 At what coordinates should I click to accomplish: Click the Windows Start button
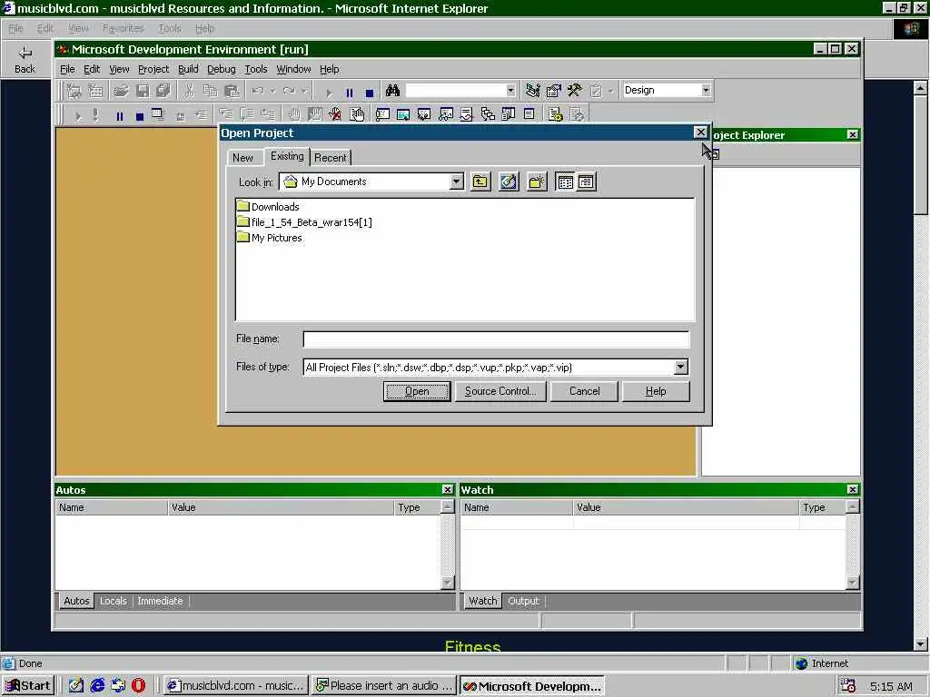tap(28, 686)
